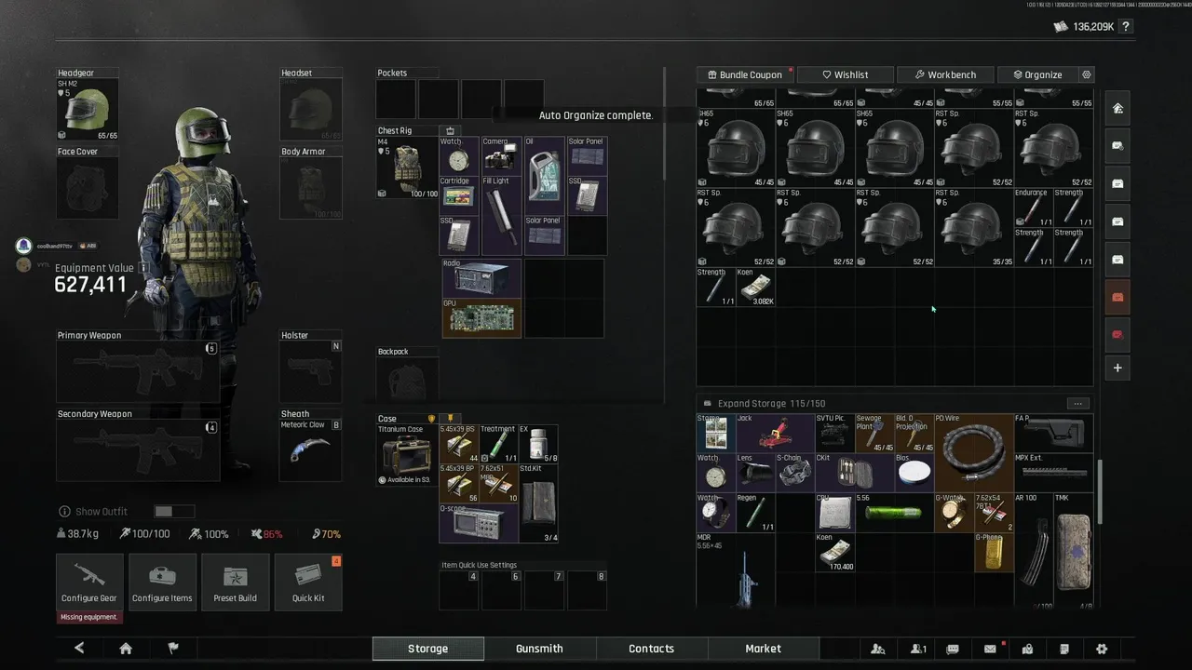The height and width of the screenshot is (670, 1192).
Task: Select the Koen cash stack 170,400
Action: (x=833, y=552)
